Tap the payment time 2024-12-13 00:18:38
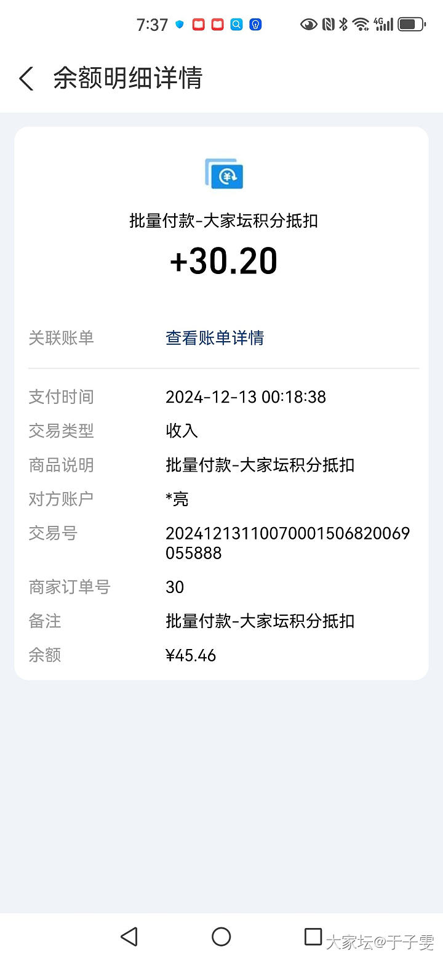443x960 pixels. coord(245,397)
